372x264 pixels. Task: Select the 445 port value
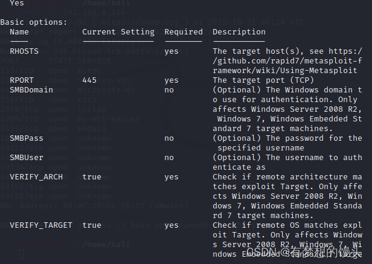89,80
